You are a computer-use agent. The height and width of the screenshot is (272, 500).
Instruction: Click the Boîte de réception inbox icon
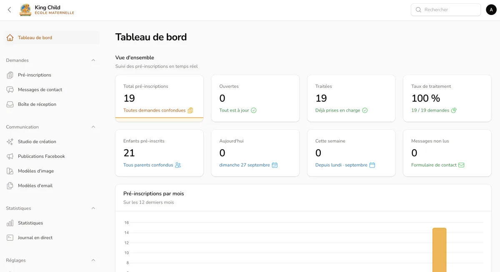tap(10, 104)
